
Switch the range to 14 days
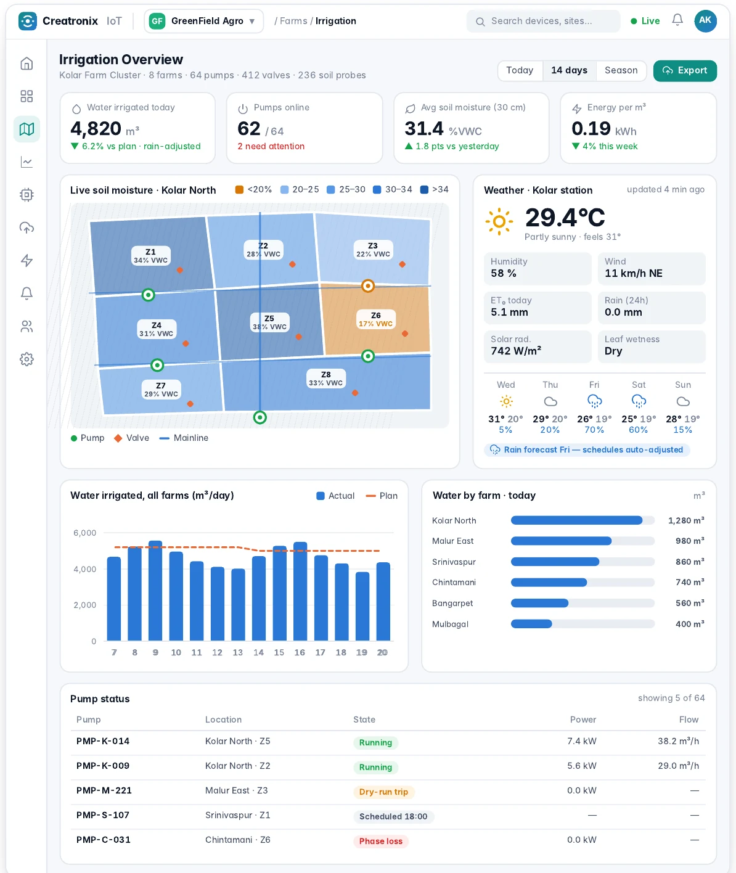point(569,70)
